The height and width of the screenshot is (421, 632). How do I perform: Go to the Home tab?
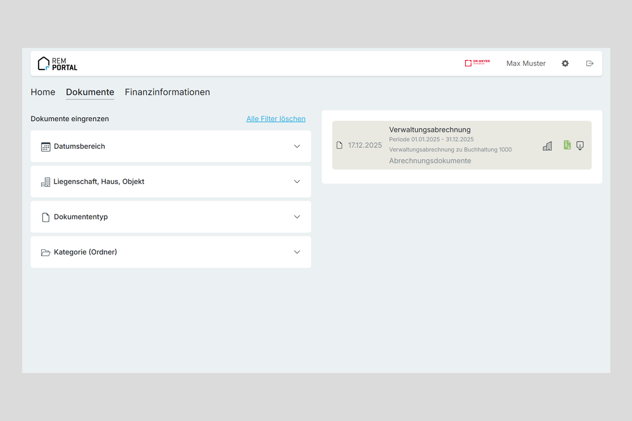coord(43,92)
